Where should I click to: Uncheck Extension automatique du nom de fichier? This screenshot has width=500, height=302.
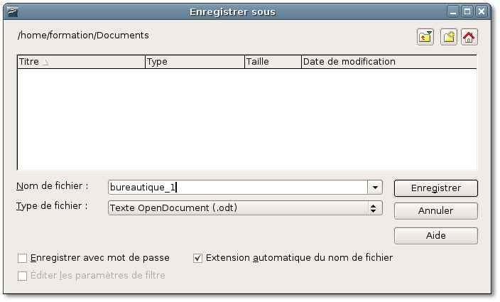[x=197, y=258]
